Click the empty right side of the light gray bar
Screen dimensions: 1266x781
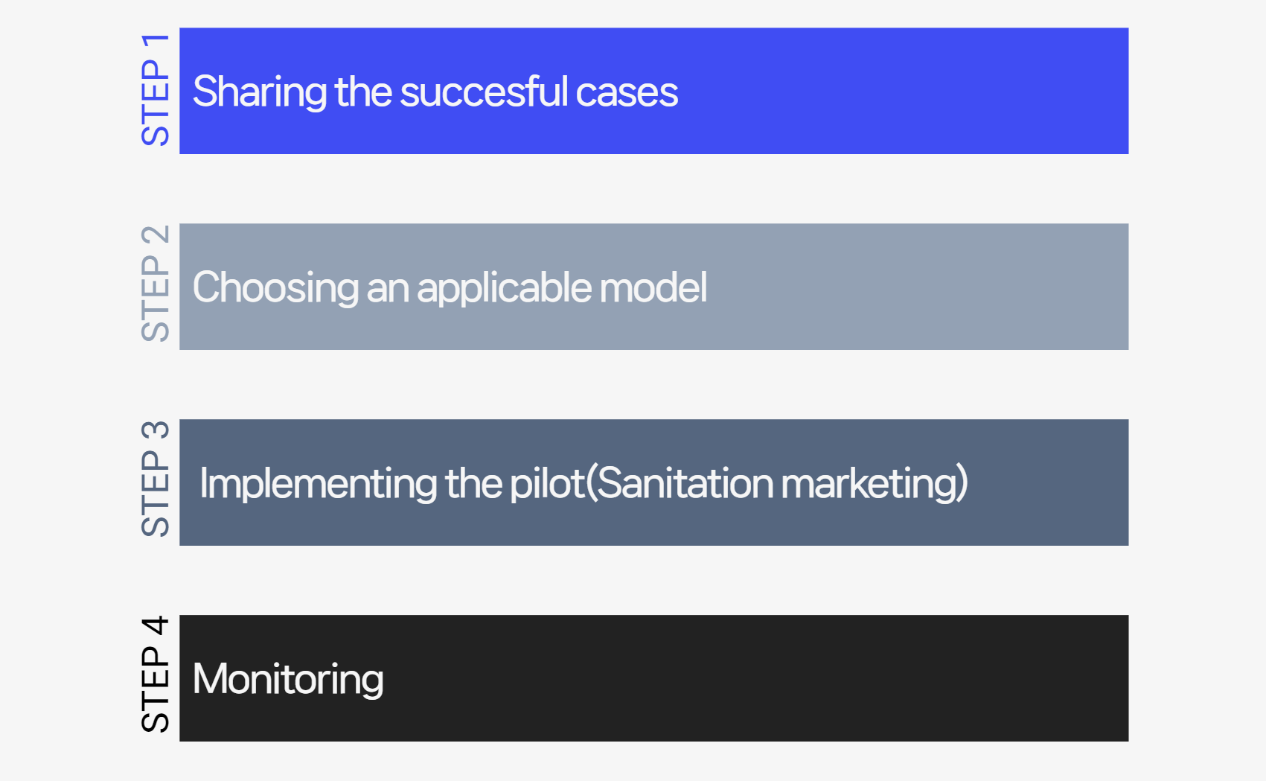[918, 287]
